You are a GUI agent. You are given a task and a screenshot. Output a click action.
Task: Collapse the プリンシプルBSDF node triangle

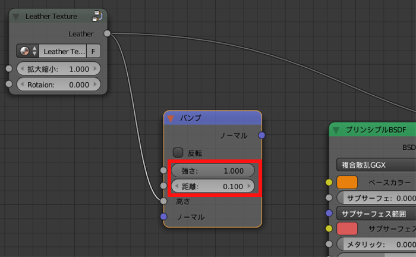(x=336, y=130)
